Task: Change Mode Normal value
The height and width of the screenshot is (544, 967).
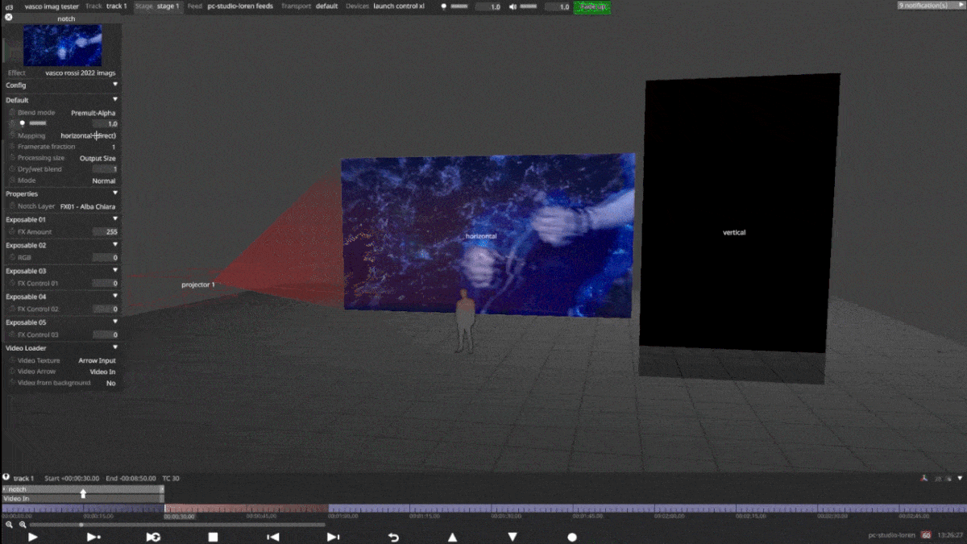Action: [x=104, y=181]
